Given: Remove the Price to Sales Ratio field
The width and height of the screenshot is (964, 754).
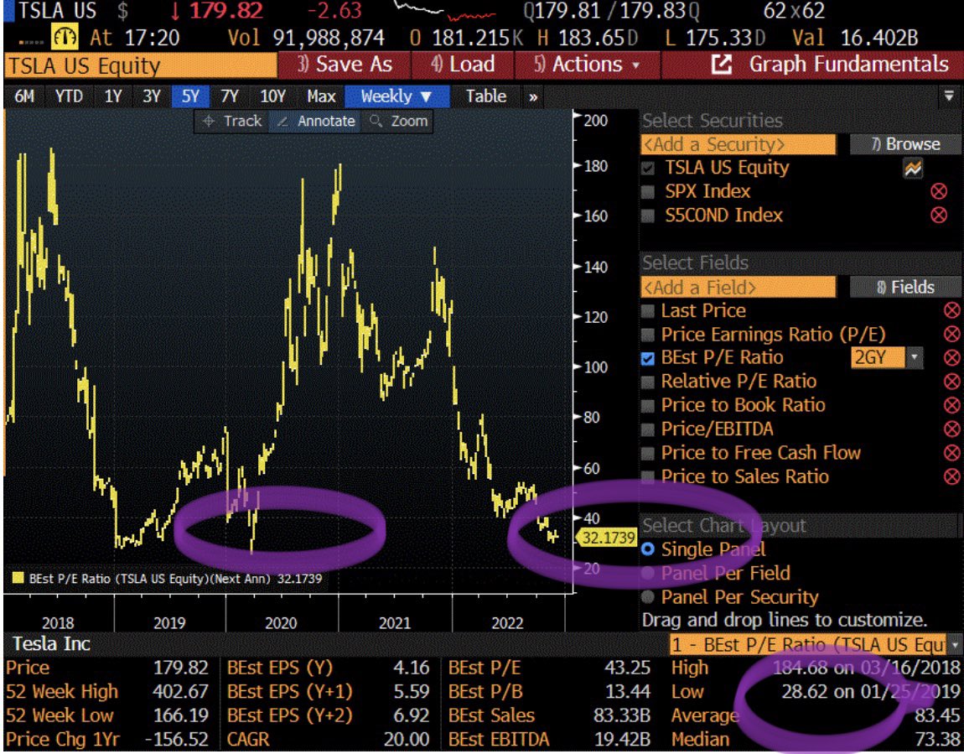Looking at the screenshot, I should pyautogui.click(x=951, y=476).
